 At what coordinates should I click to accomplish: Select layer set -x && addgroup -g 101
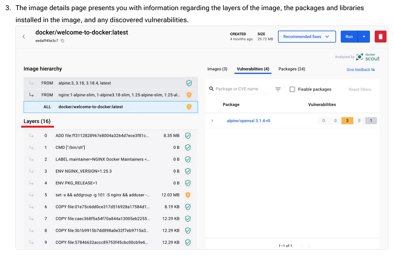pos(111,195)
